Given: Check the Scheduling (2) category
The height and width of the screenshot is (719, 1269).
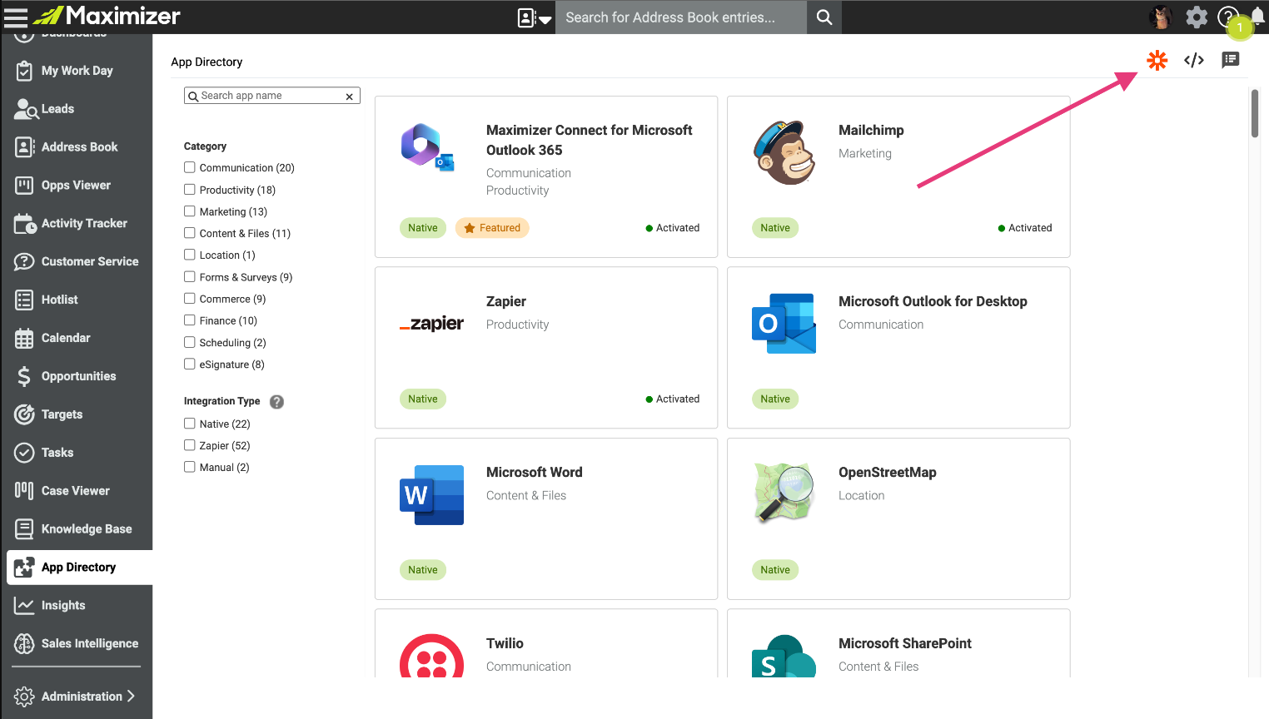Looking at the screenshot, I should click(x=190, y=342).
